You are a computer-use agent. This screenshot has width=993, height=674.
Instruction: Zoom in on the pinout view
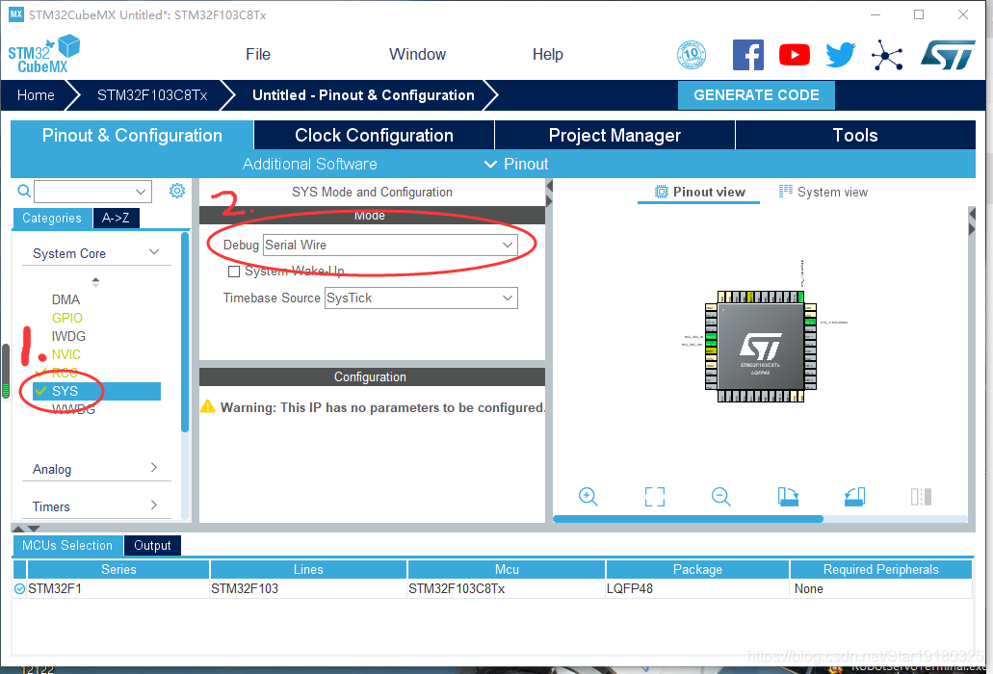coord(588,497)
